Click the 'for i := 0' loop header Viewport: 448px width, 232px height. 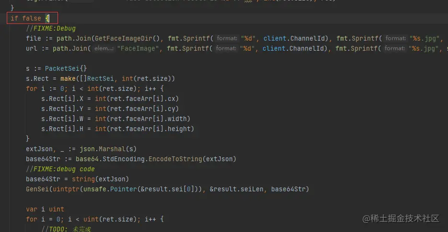(x=46, y=89)
